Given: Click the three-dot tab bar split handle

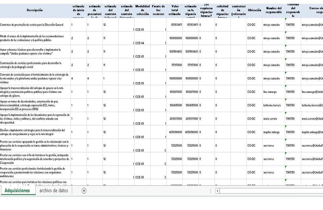Looking at the screenshot, I should 210,191.
